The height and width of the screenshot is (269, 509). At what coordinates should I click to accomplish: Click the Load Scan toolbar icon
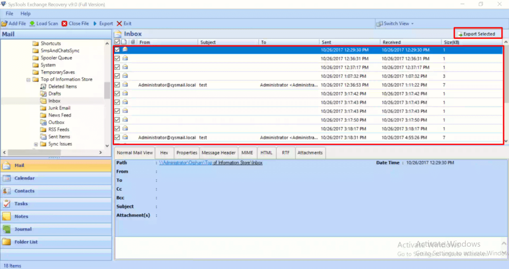(32, 24)
